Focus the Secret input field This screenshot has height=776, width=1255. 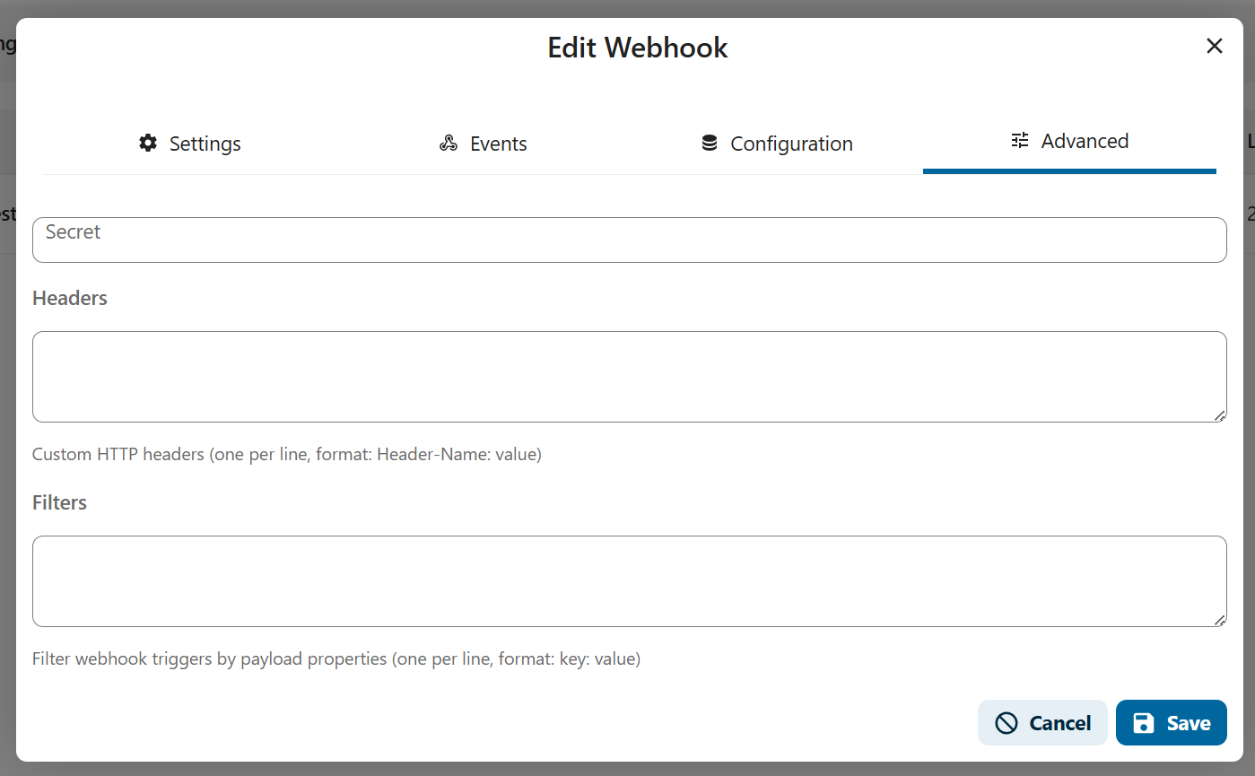[630, 240]
